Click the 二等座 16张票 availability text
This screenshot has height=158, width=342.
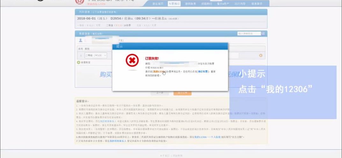119,25
